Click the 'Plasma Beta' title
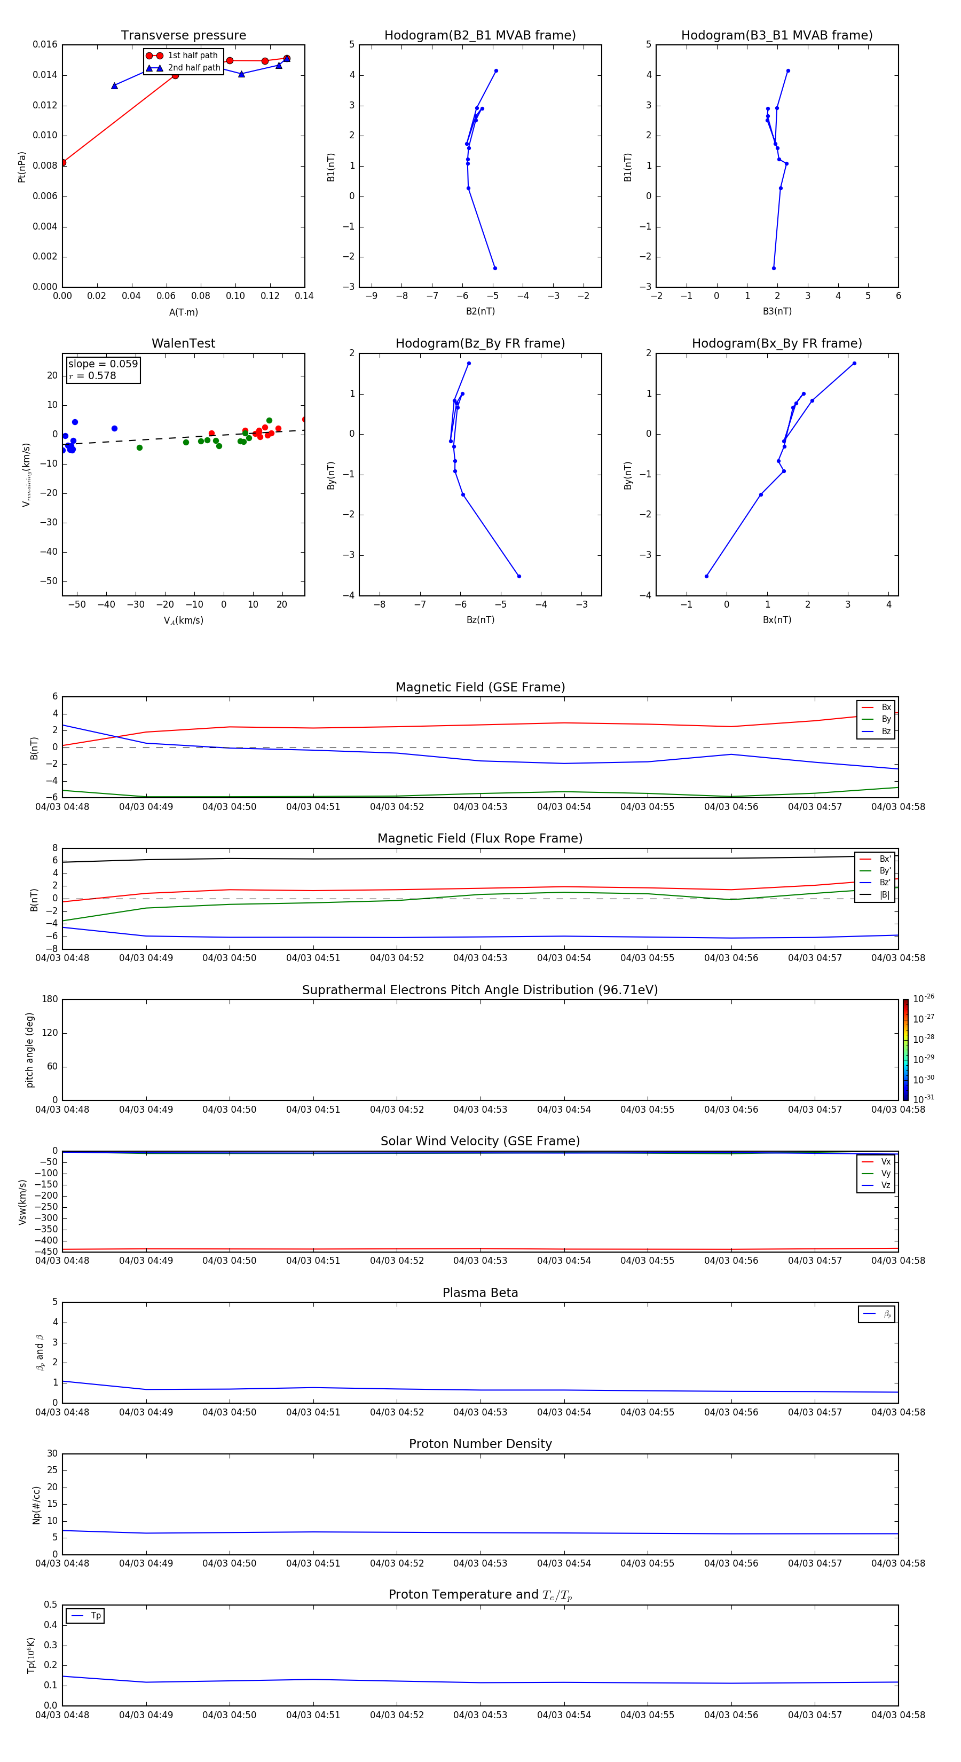 (x=480, y=1293)
